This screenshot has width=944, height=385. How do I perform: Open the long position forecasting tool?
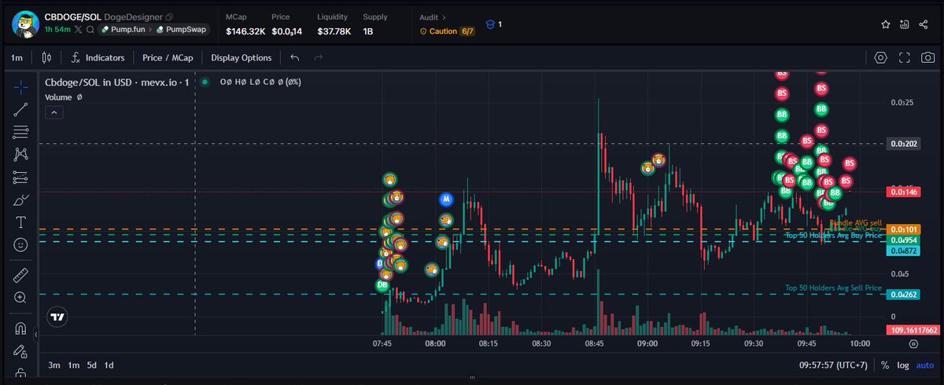tap(21, 178)
